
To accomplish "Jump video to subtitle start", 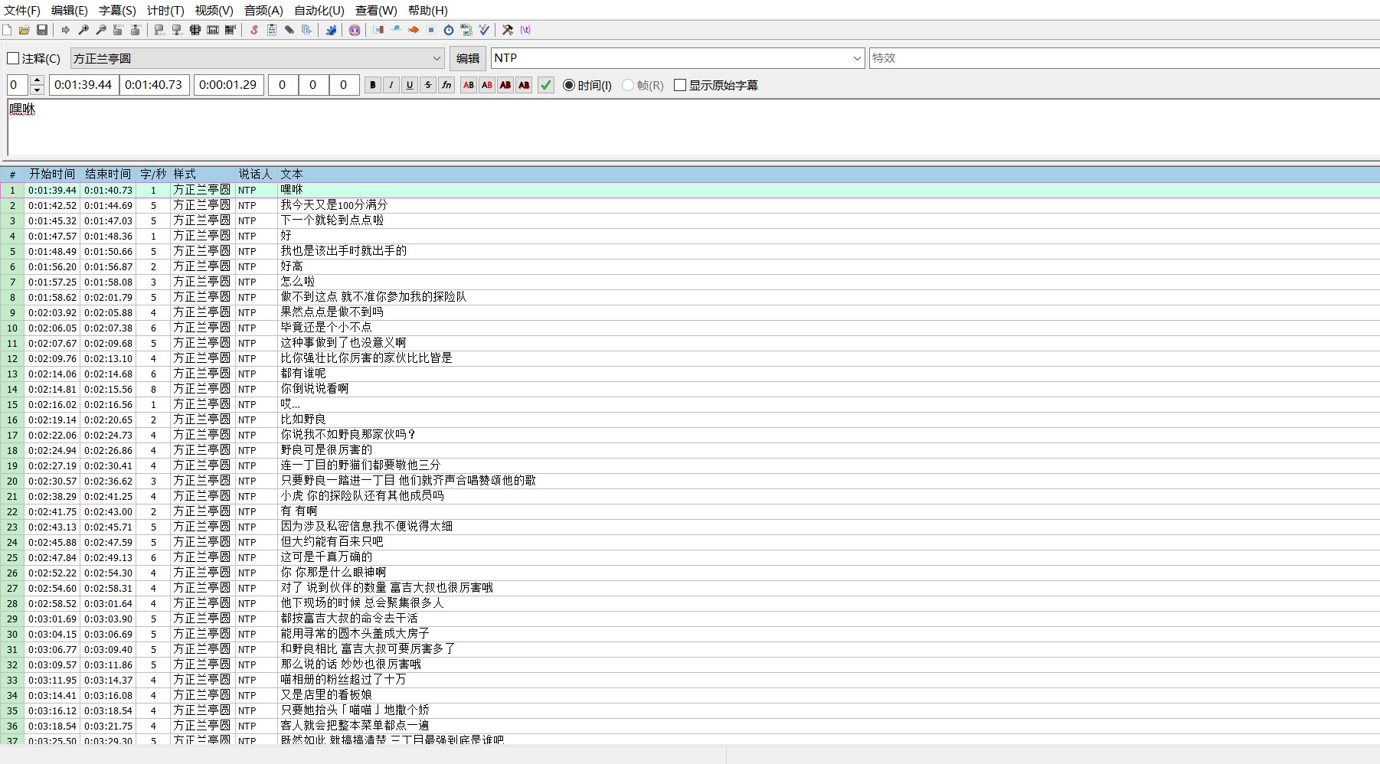I will coord(119,30).
